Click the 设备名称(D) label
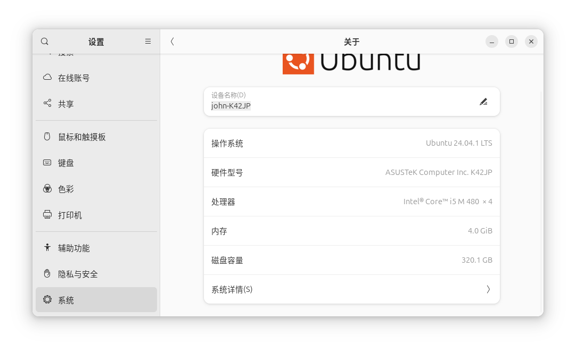Viewport: 576px width, 352px height. point(228,95)
